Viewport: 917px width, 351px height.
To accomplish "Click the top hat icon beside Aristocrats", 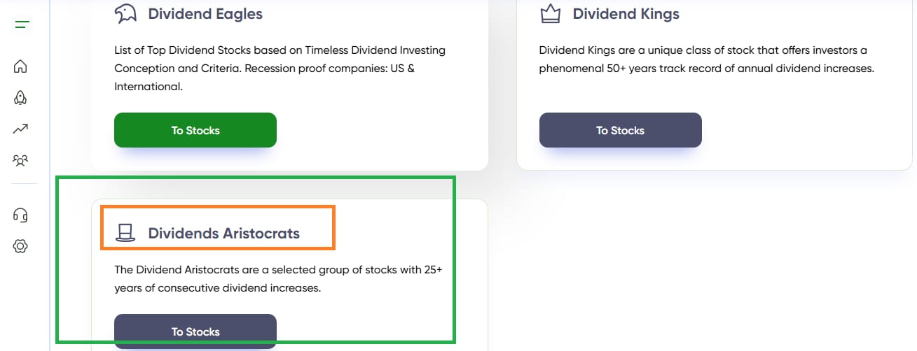I will click(x=125, y=233).
